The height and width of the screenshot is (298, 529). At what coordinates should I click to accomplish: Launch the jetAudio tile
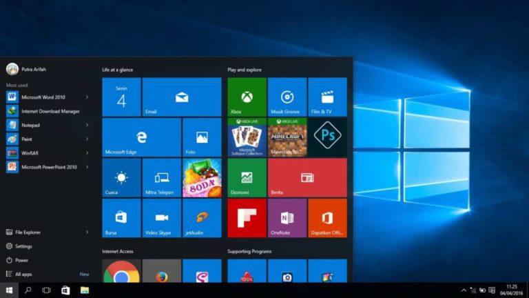pos(202,218)
